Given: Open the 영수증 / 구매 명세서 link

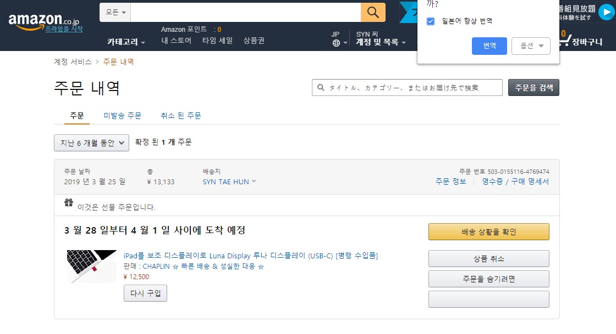Looking at the screenshot, I should click(x=515, y=182).
